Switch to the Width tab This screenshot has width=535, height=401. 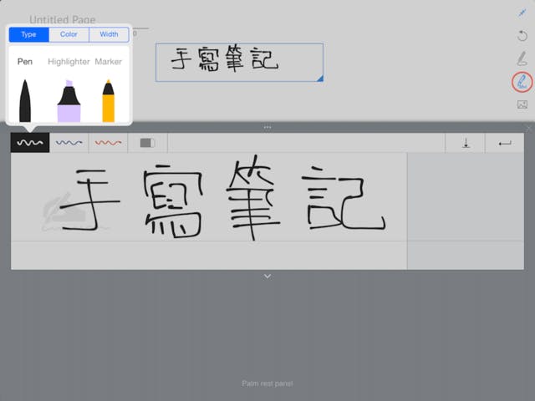[109, 34]
